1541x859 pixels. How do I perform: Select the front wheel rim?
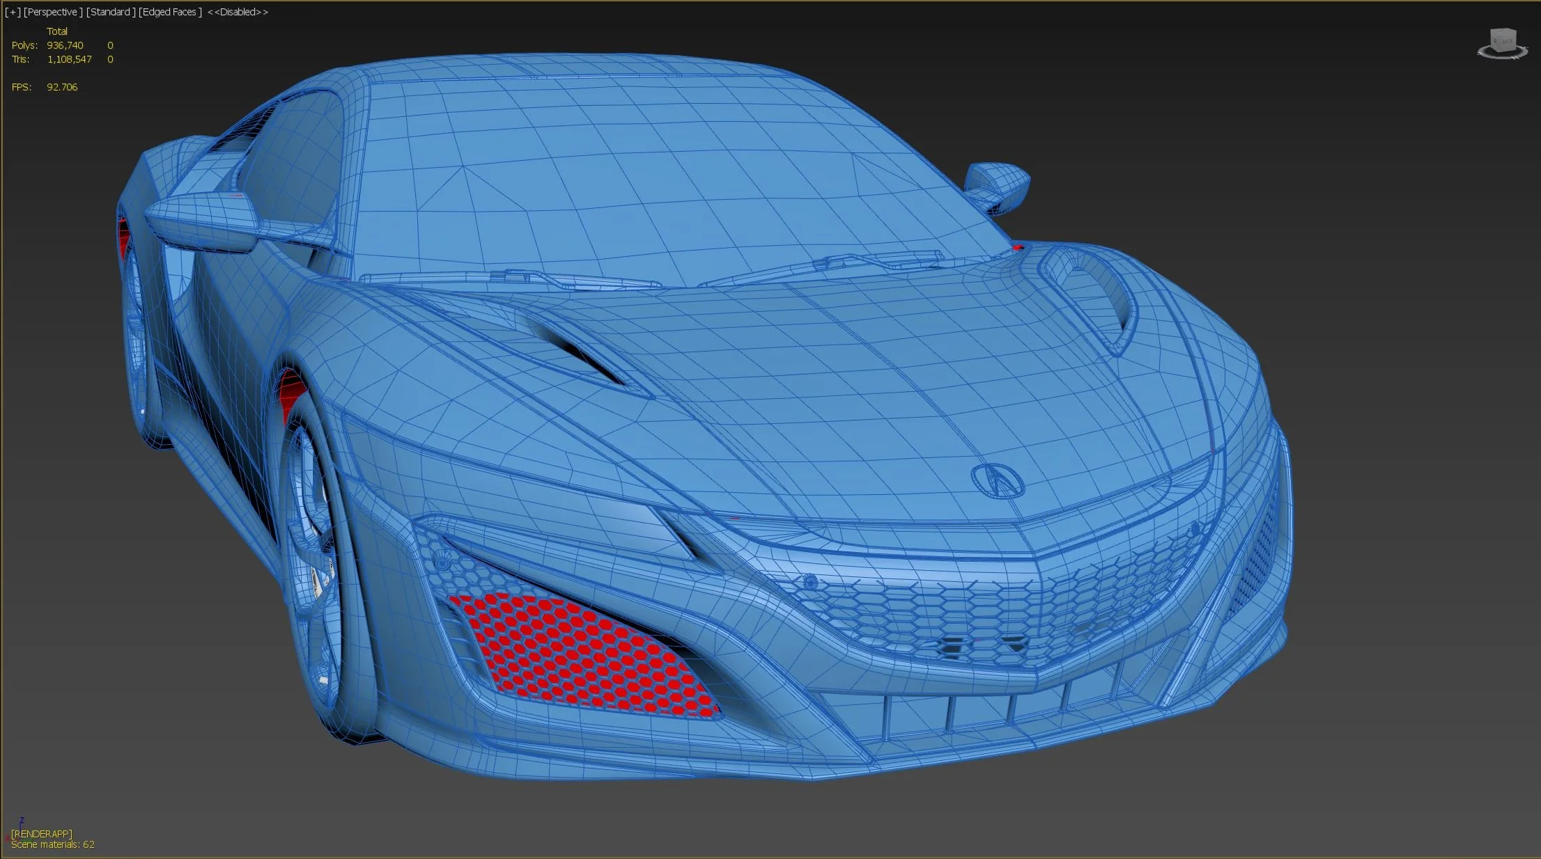click(313, 557)
